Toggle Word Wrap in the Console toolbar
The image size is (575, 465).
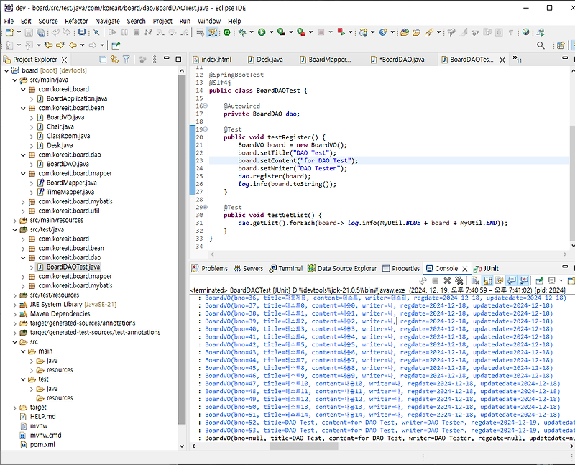499,280
